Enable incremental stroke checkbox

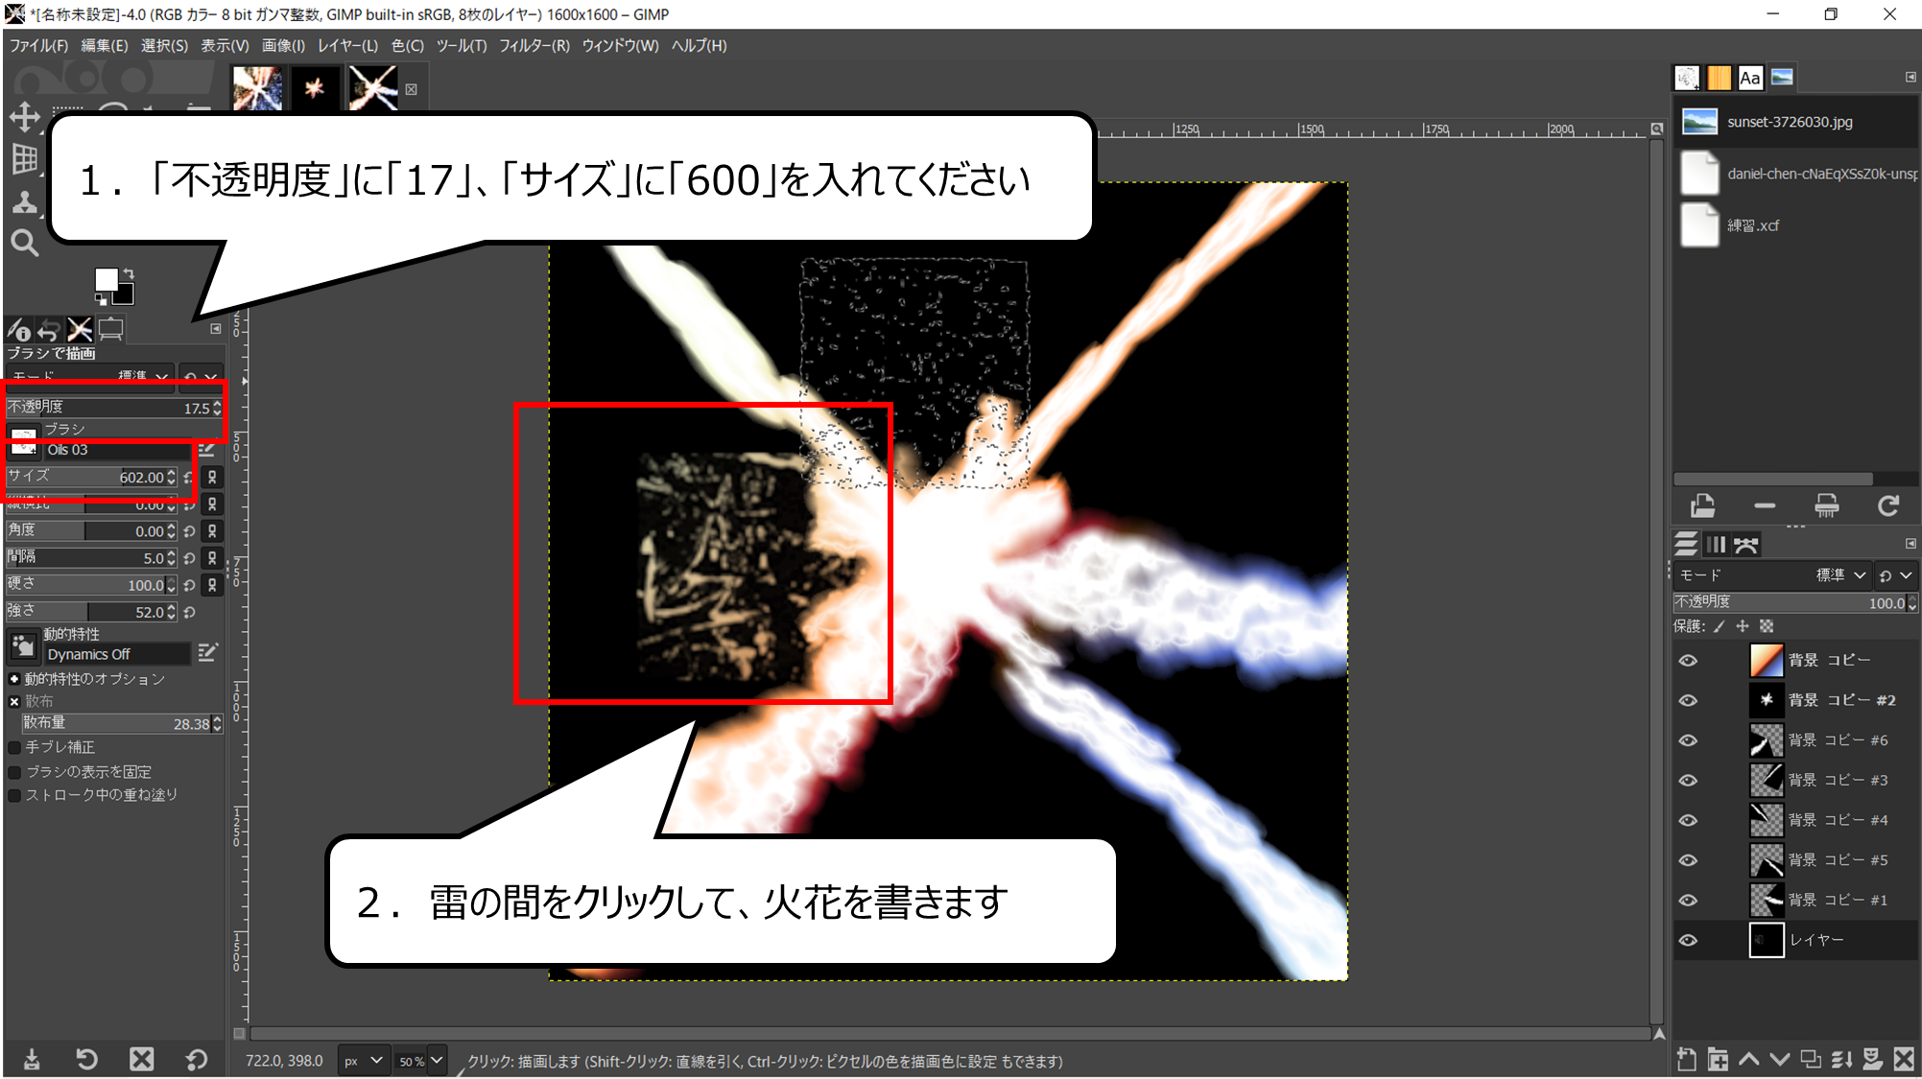14,795
